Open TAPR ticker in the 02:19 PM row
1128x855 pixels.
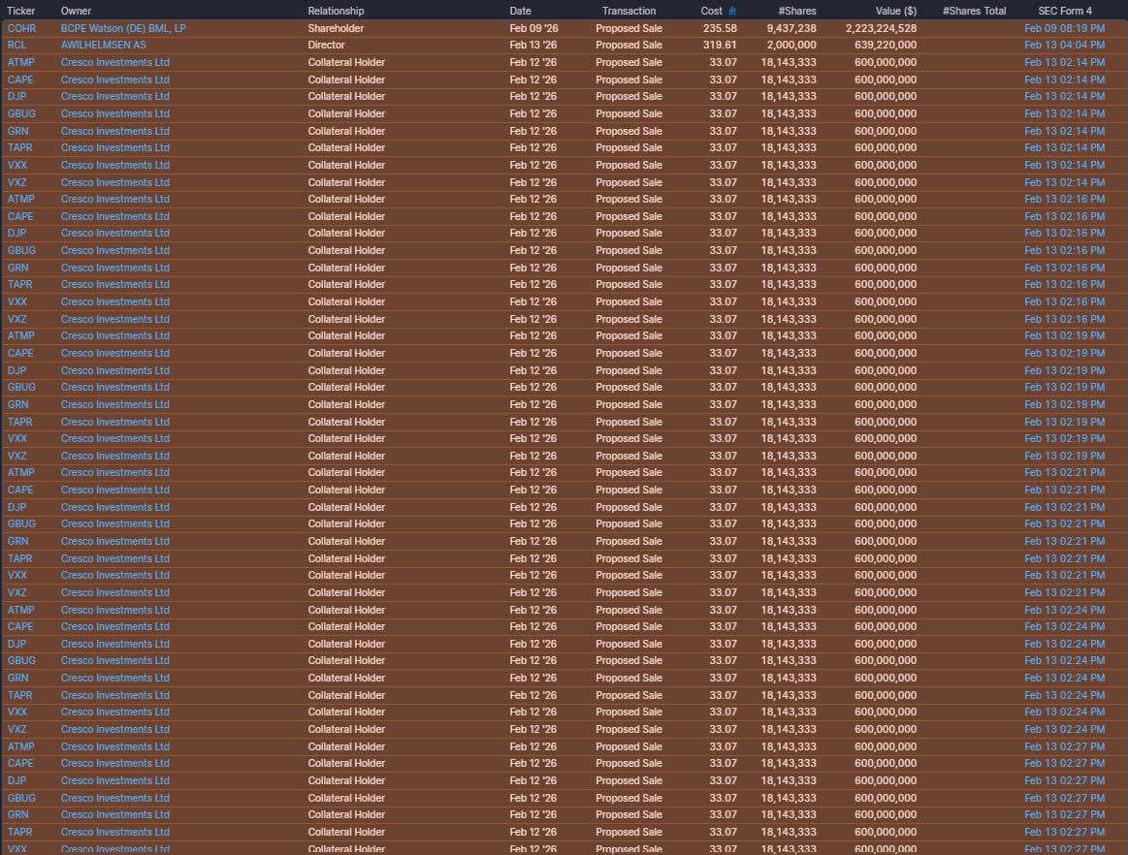[20, 422]
